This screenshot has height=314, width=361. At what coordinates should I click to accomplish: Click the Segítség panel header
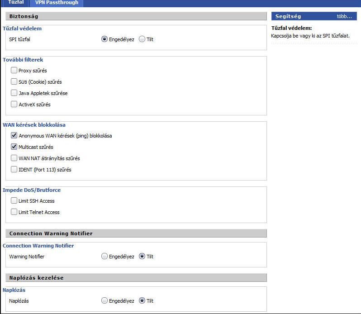[314, 16]
